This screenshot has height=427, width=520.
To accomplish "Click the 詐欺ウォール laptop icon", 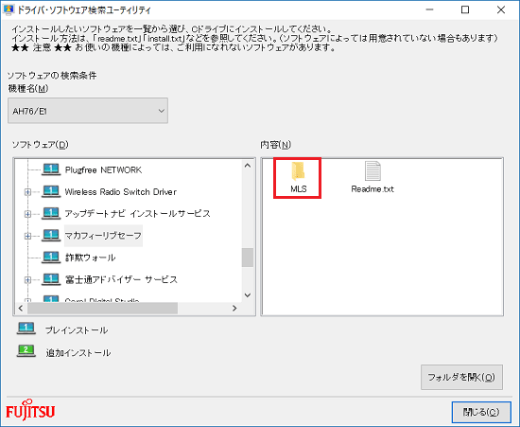I will point(51,258).
